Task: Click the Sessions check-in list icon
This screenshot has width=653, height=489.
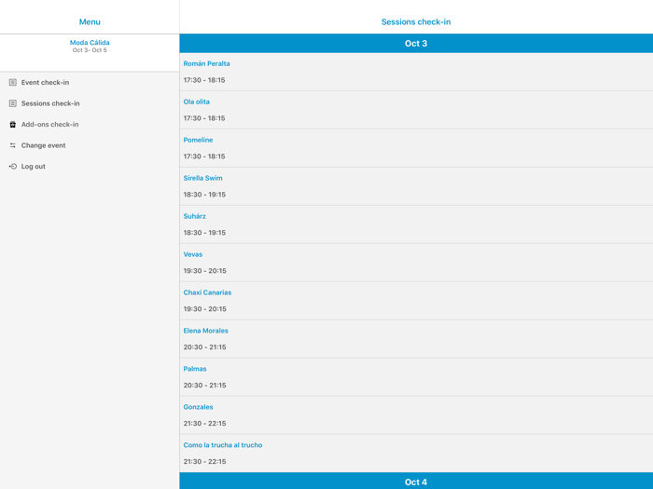Action: [13, 103]
